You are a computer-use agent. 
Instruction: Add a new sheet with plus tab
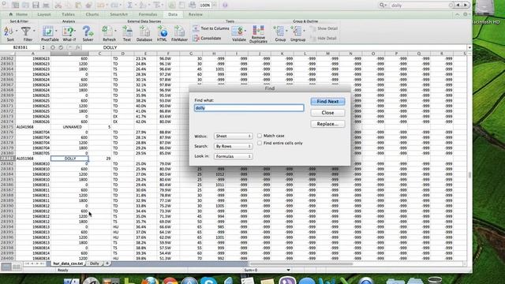click(x=107, y=263)
